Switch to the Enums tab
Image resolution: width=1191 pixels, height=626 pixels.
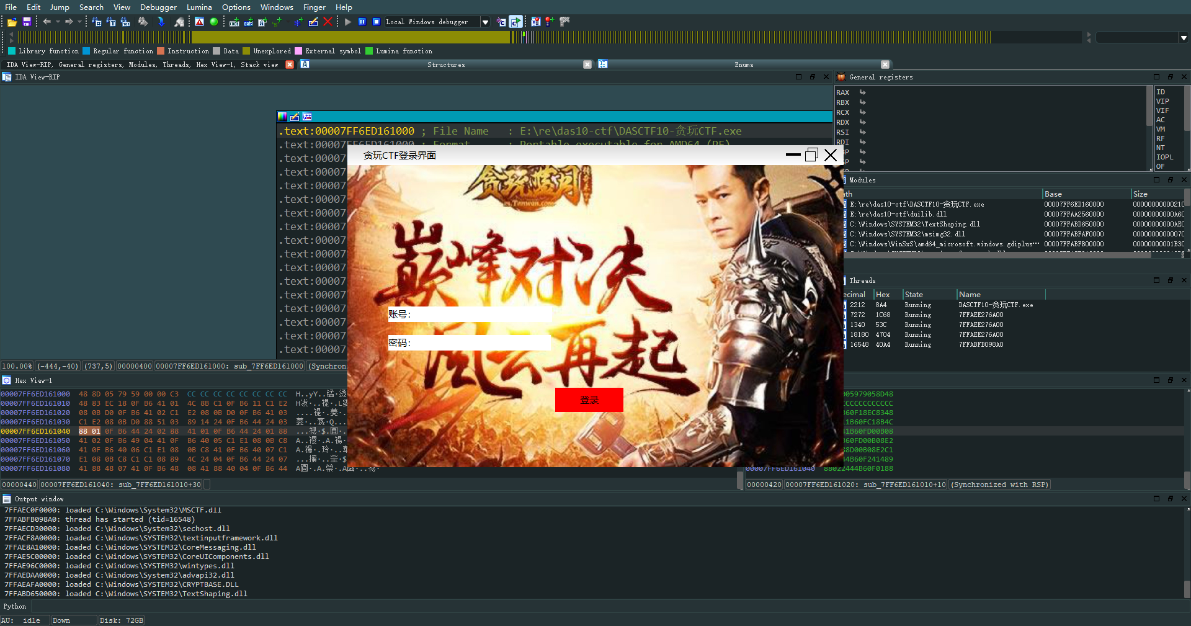pos(744,65)
